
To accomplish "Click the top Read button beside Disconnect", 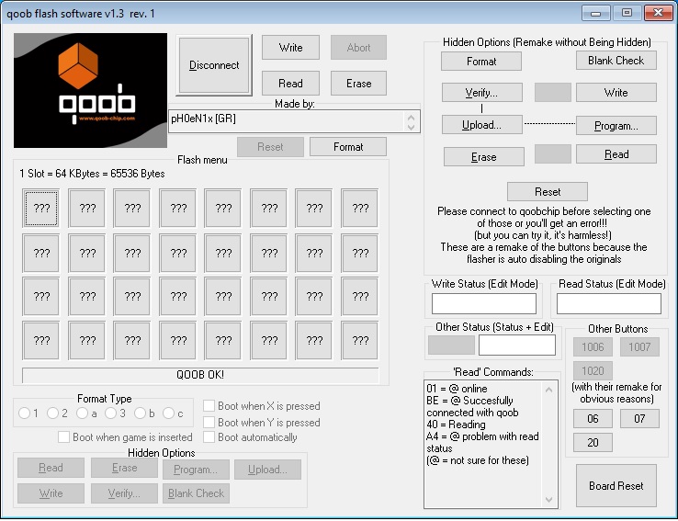I will 290,83.
